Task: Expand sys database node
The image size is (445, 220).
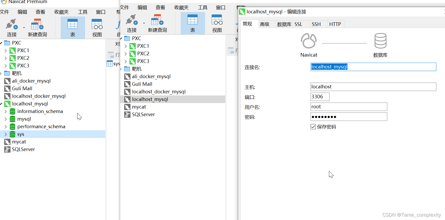Action: pos(6,135)
